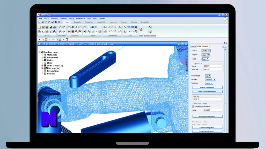This screenshot has width=265, height=149.
Task: Click the Undo icon in the Defaults group
Action: 43,31
